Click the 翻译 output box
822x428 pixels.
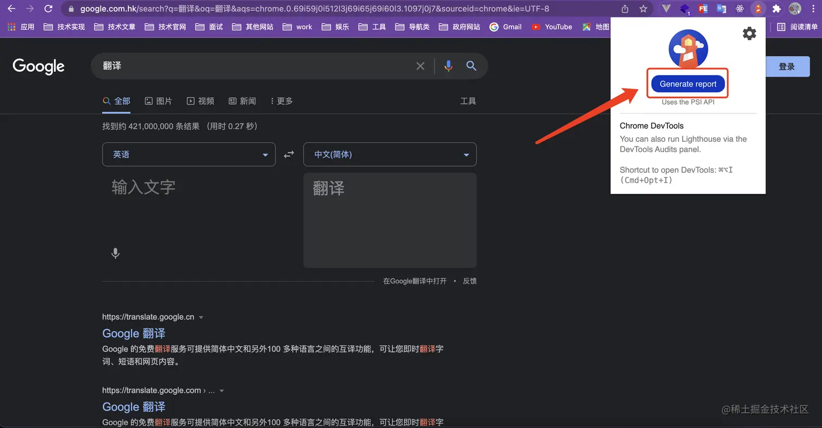click(x=390, y=221)
